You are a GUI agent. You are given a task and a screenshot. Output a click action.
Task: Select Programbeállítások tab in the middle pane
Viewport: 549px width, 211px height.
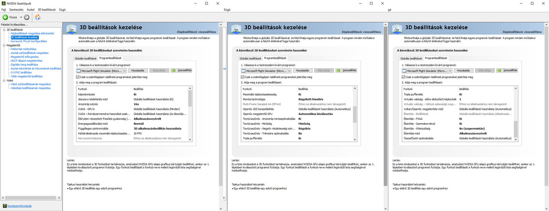point(276,57)
